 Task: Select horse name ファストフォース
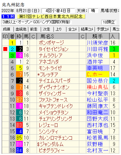click(x=53, y=100)
